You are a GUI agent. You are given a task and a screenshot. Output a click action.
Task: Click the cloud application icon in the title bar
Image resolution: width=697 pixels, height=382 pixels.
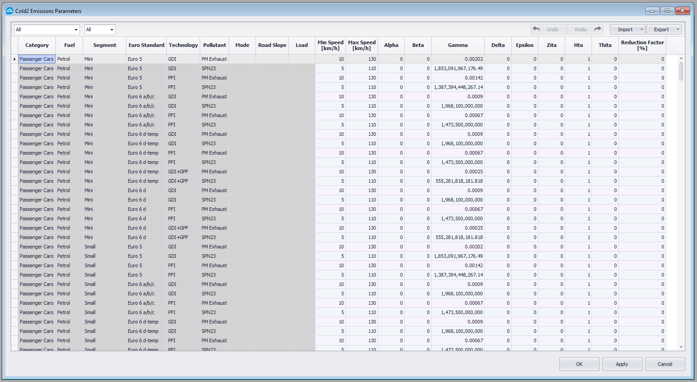click(9, 10)
